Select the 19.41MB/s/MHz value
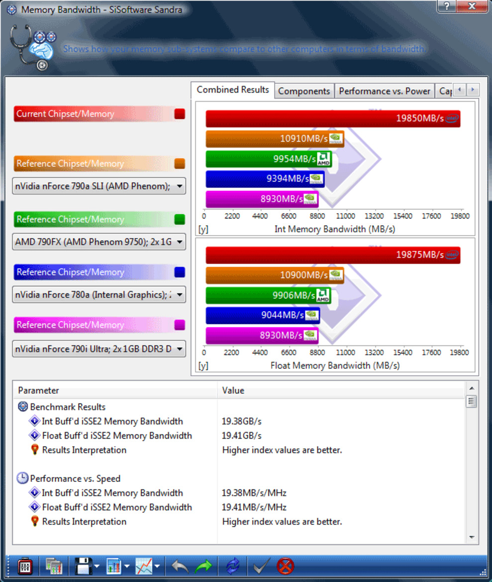The width and height of the screenshot is (492, 582). (254, 507)
